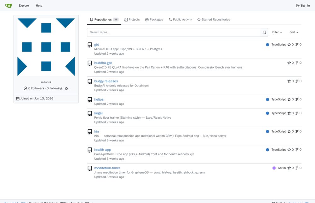Click the marcus profile avatar image
This screenshot has height=203, width=315.
coord(46,47)
